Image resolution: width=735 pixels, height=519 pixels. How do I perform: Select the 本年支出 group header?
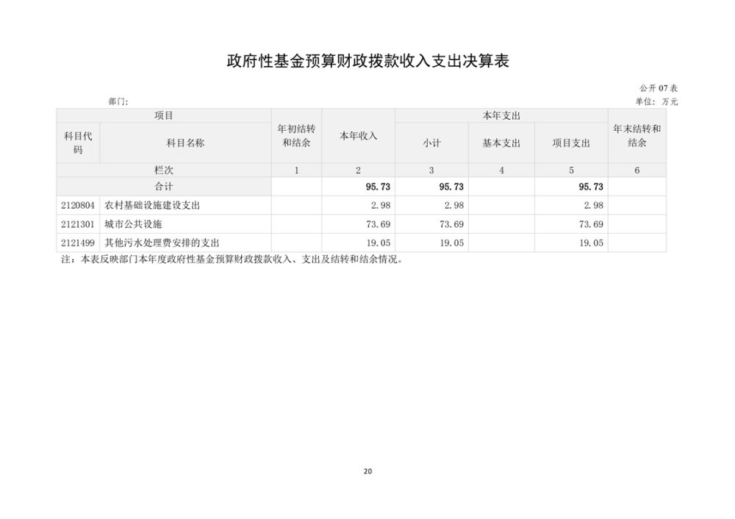pos(501,115)
